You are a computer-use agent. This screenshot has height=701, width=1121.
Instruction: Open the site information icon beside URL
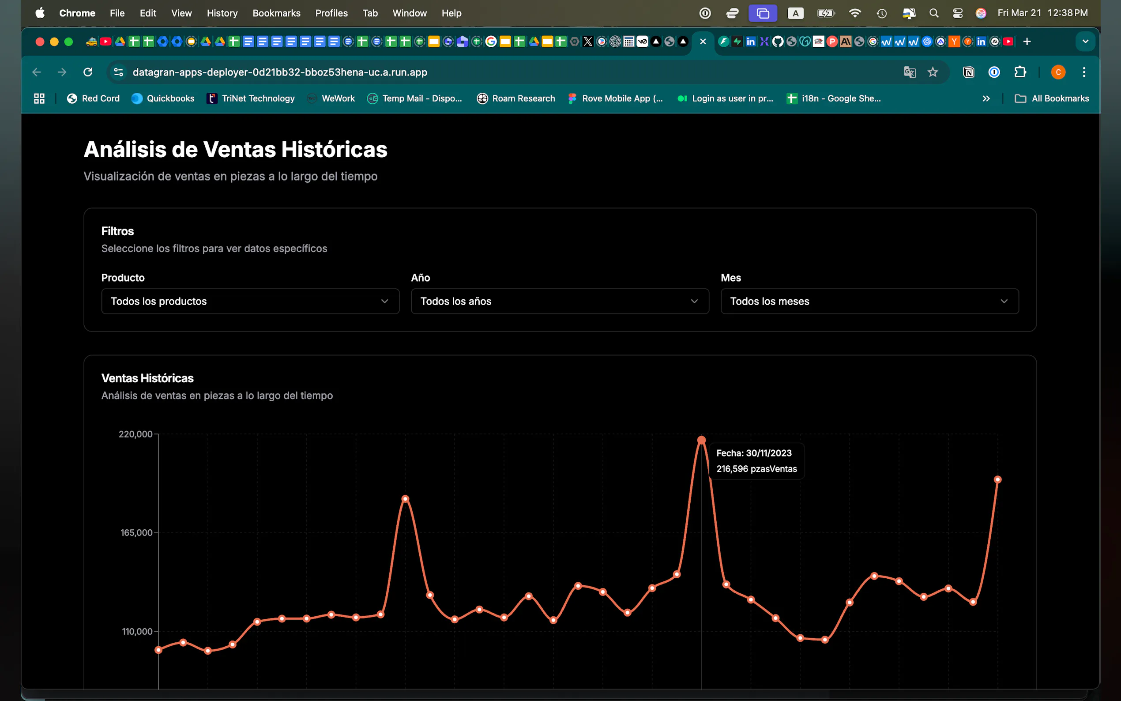[119, 72]
